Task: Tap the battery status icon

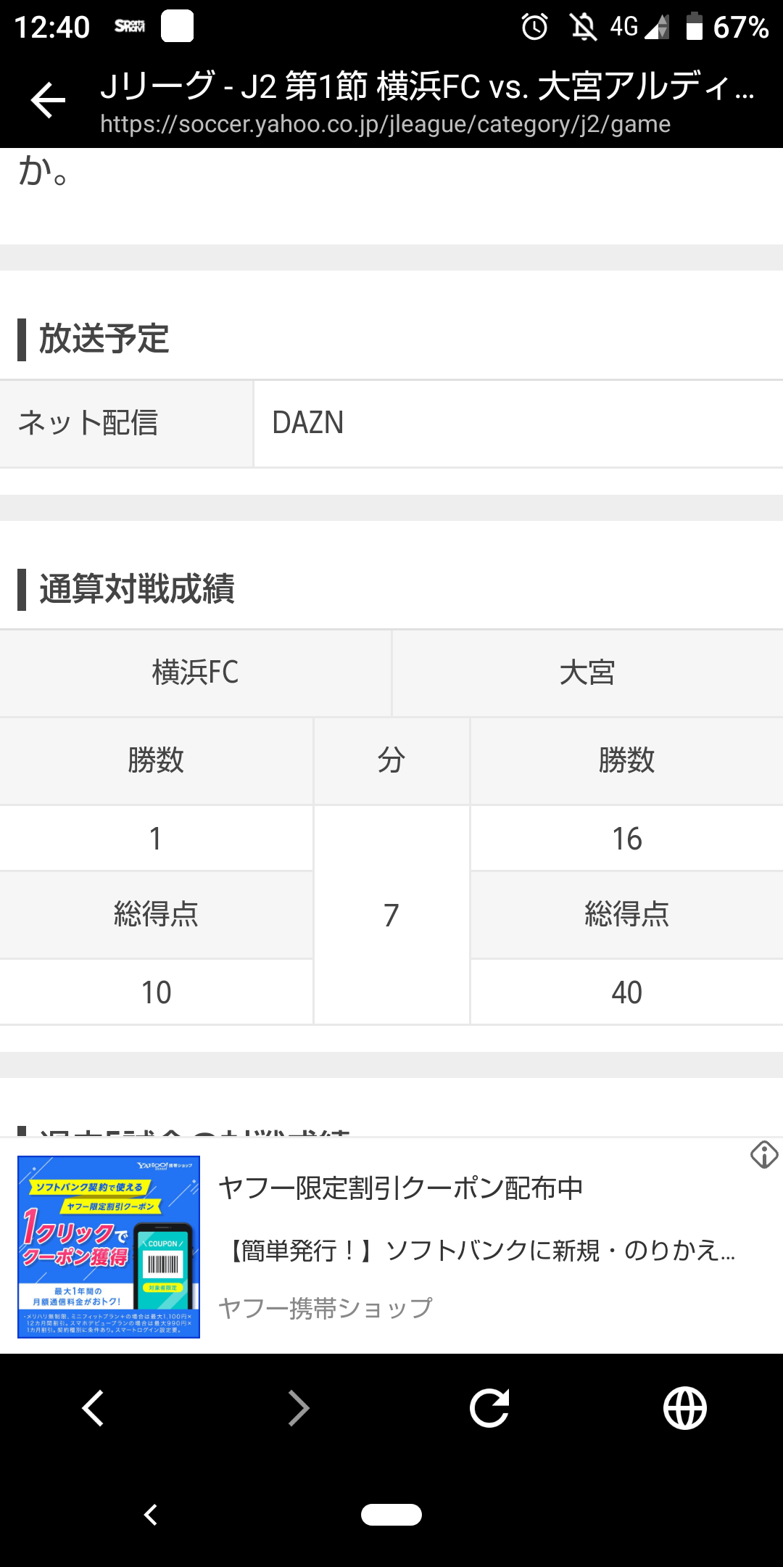Action: (694, 28)
